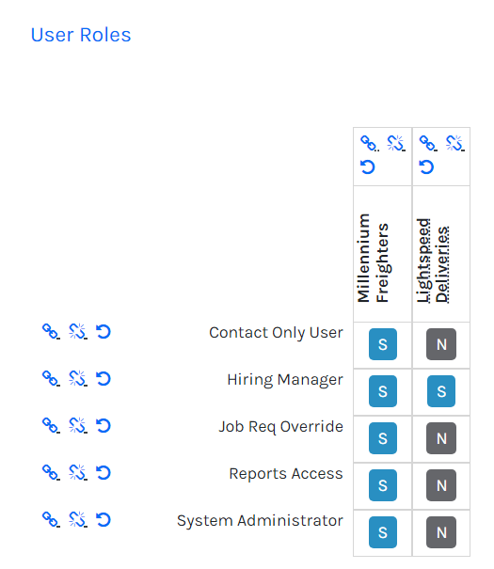Click reset icon for Reports Access row
Viewport: 494px width, 569px height.
(104, 472)
